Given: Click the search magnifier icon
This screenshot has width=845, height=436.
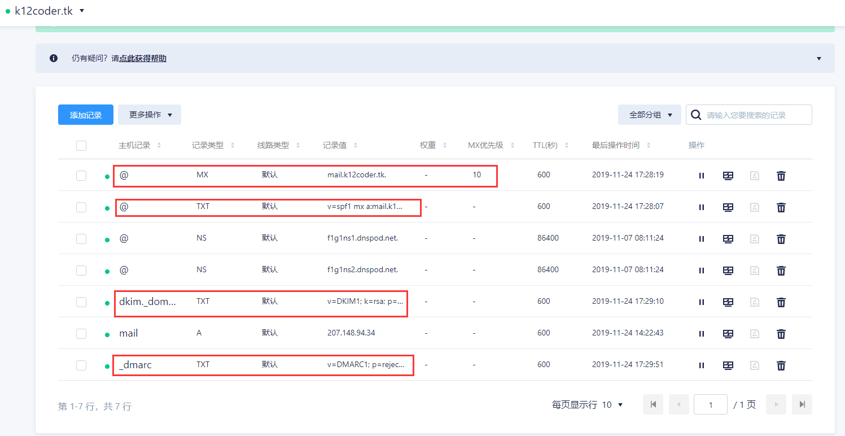Looking at the screenshot, I should pyautogui.click(x=697, y=115).
